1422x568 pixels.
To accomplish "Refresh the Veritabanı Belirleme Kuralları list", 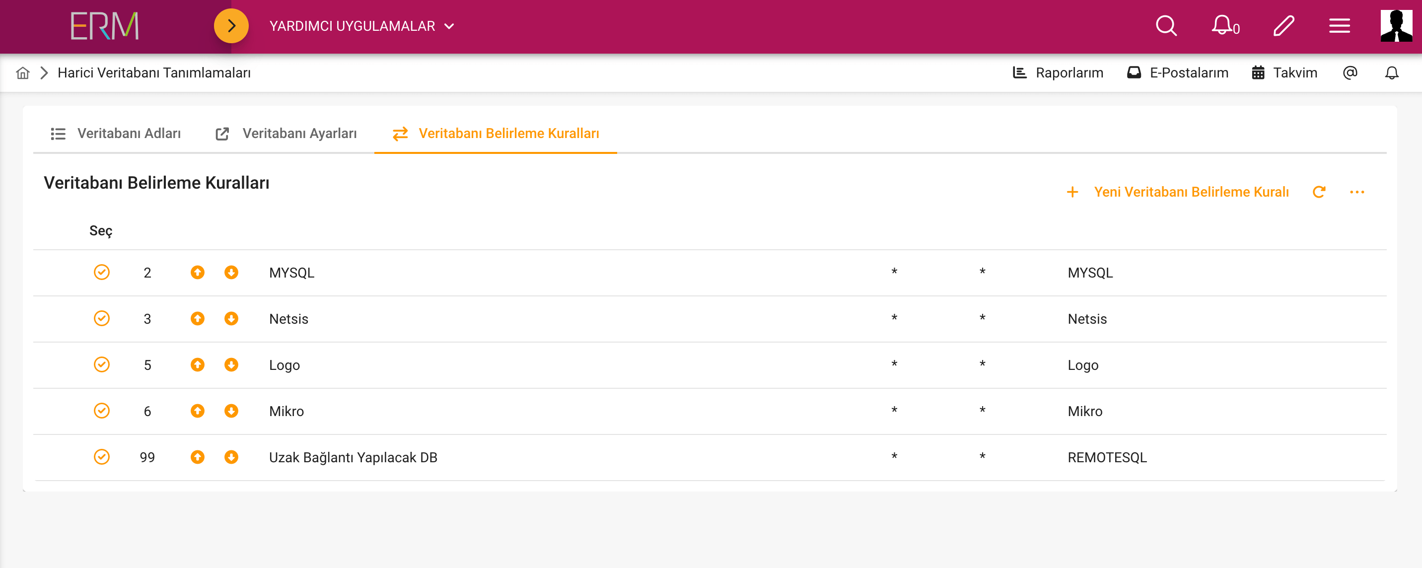I will click(x=1320, y=192).
